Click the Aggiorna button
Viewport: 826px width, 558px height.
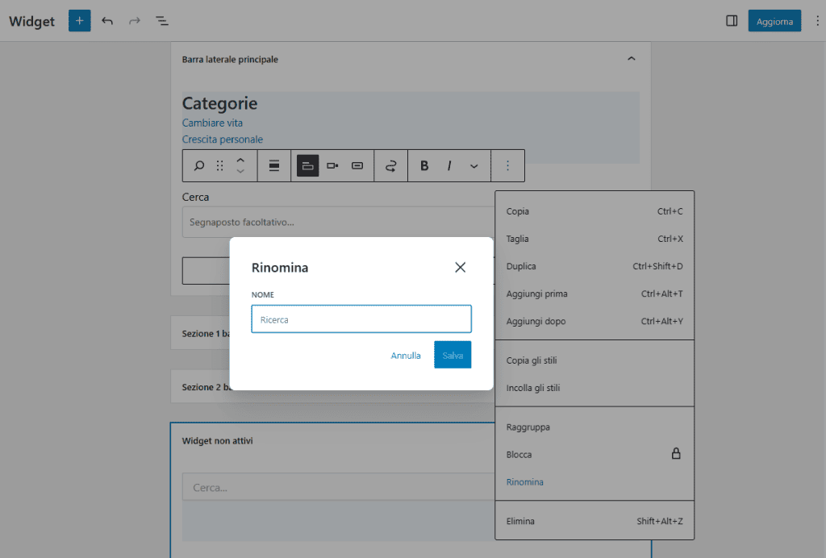tap(774, 21)
